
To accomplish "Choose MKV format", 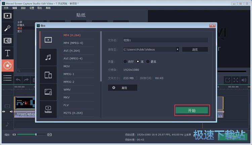I will coord(67,97).
